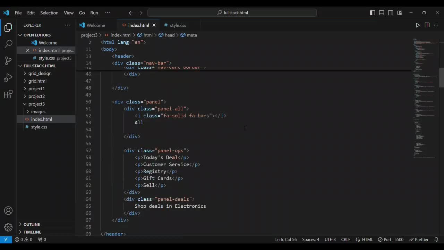Open the Accounts menu
This screenshot has width=444, height=250.
pos(8,211)
